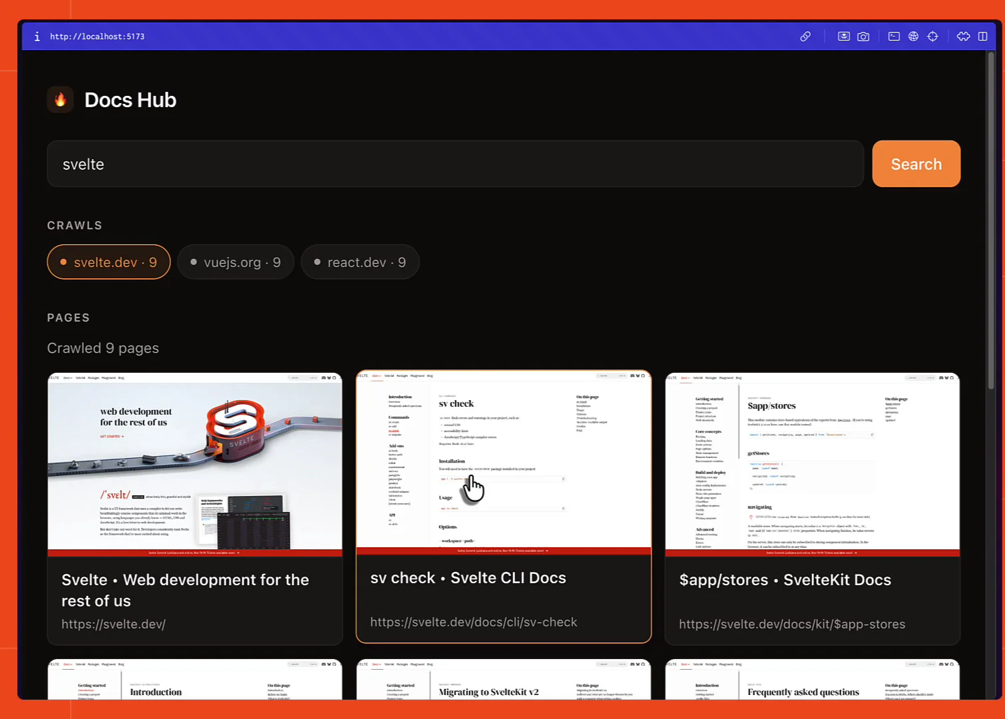The height and width of the screenshot is (719, 1005).
Task: Click the sv check • Svelte CLI Docs title
Action: (x=468, y=578)
